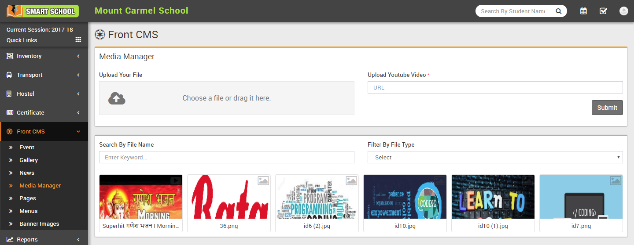
Task: Open the Quick Links grid icon
Action: (x=78, y=40)
